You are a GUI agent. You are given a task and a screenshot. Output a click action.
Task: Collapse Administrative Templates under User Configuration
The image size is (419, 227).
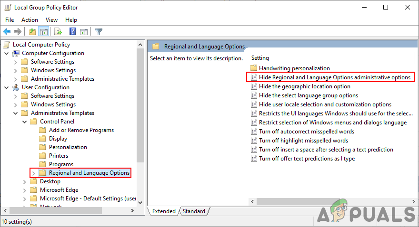(16, 113)
